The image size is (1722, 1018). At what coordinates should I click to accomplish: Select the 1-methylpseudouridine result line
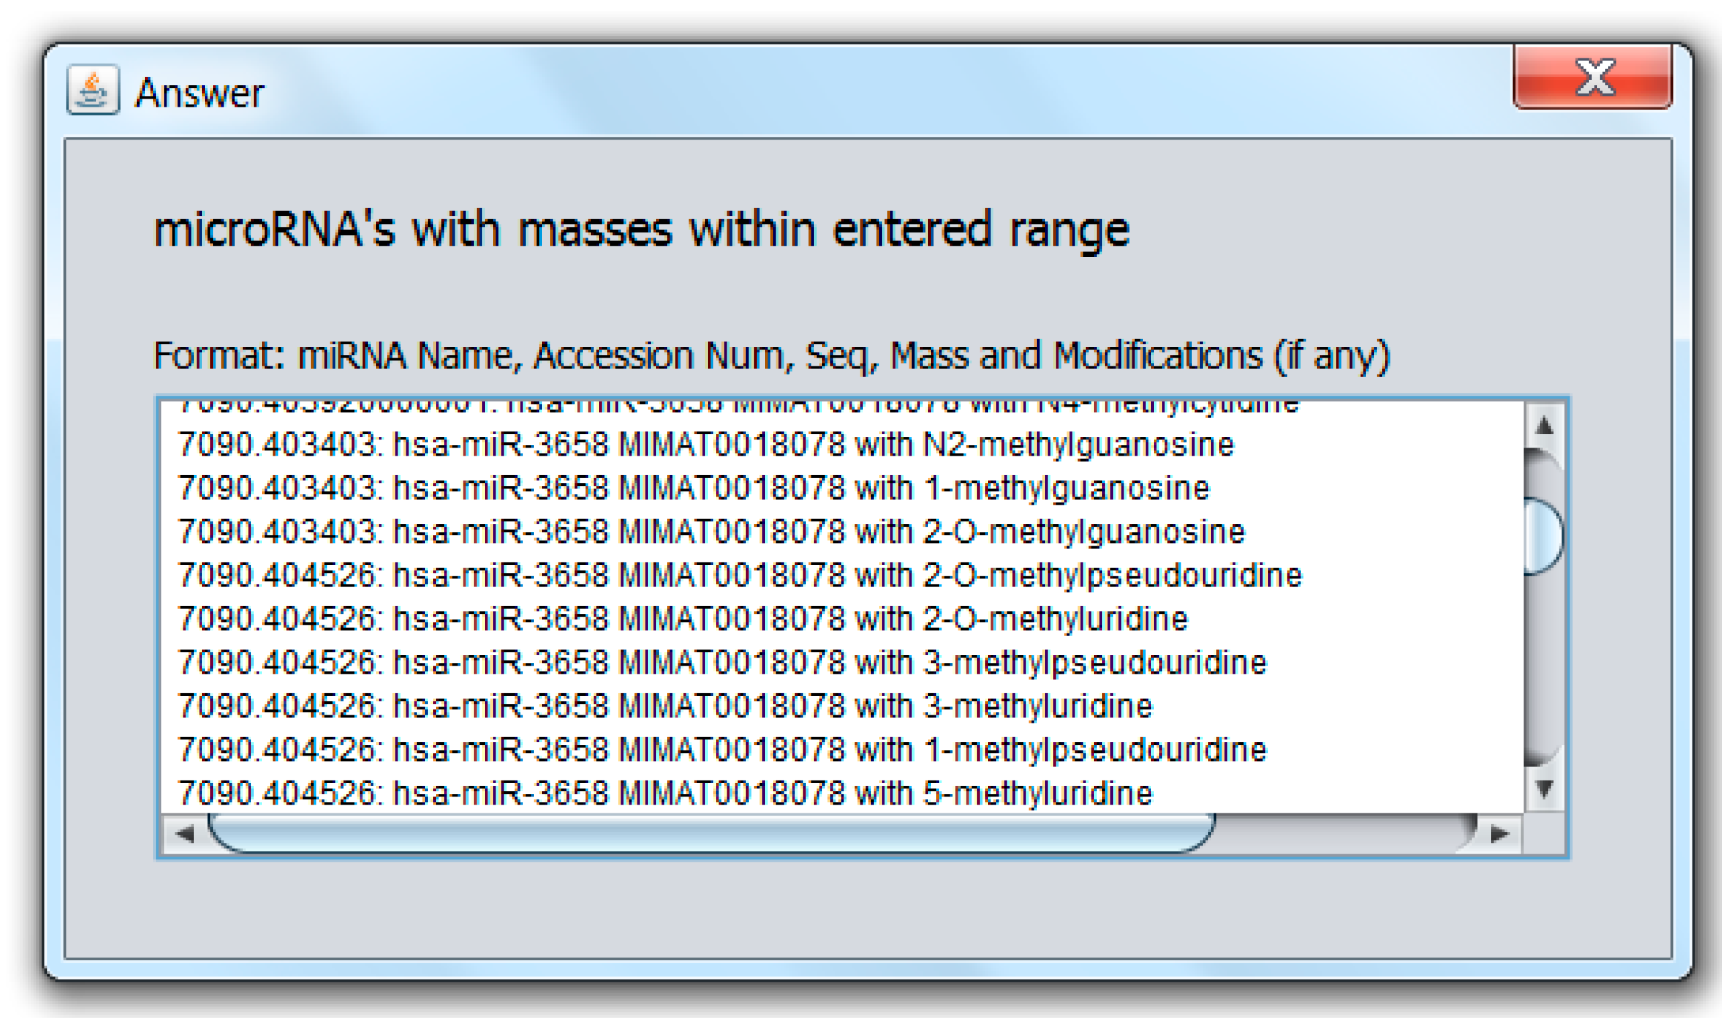[722, 749]
